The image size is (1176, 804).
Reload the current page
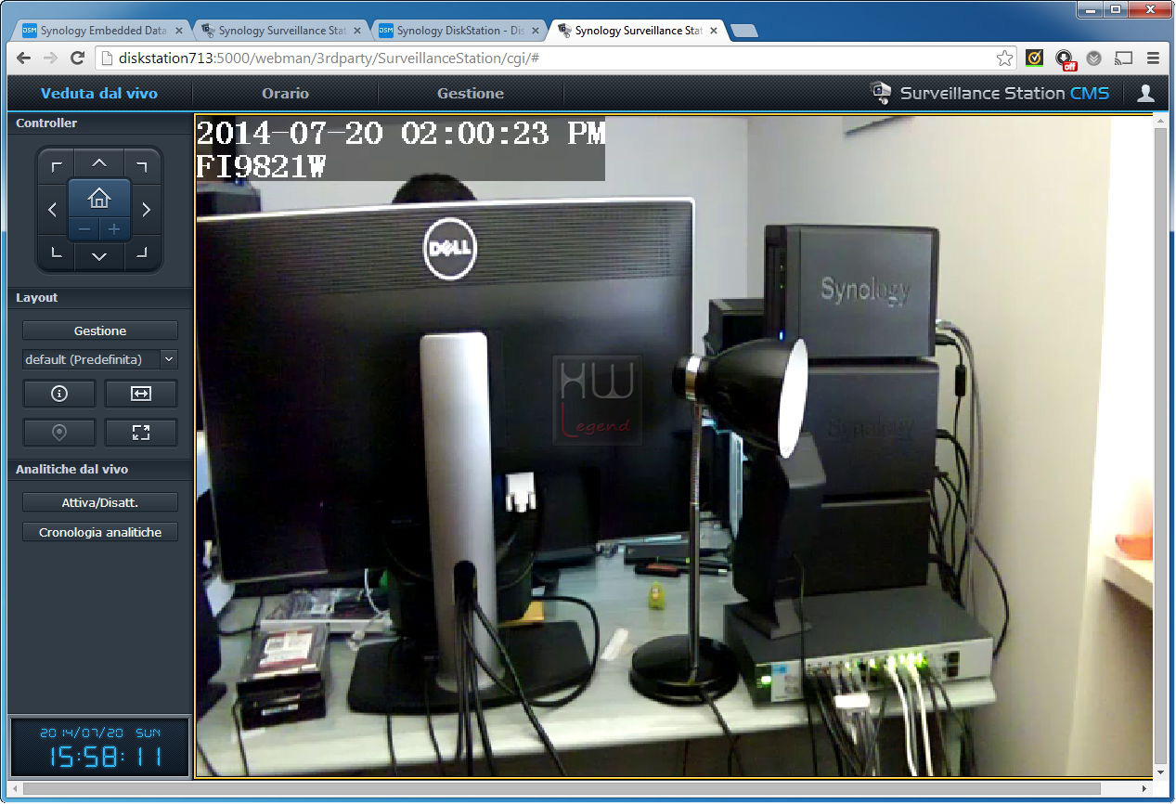point(78,58)
